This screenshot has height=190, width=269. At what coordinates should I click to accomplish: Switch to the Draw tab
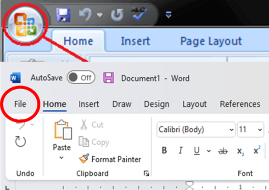coord(122,104)
